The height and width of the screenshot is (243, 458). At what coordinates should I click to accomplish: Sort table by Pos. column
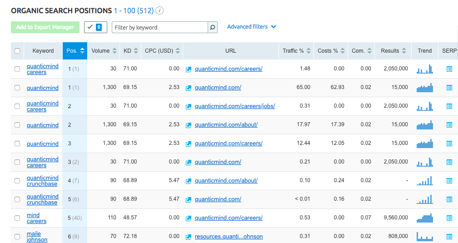pos(75,51)
